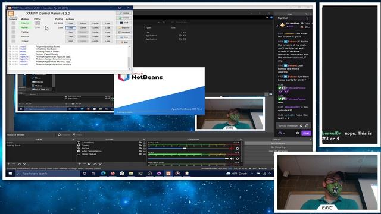Unmute Desktop Audio in OBS mixer
This screenshot has height=214, width=381.
pyautogui.click(x=232, y=149)
